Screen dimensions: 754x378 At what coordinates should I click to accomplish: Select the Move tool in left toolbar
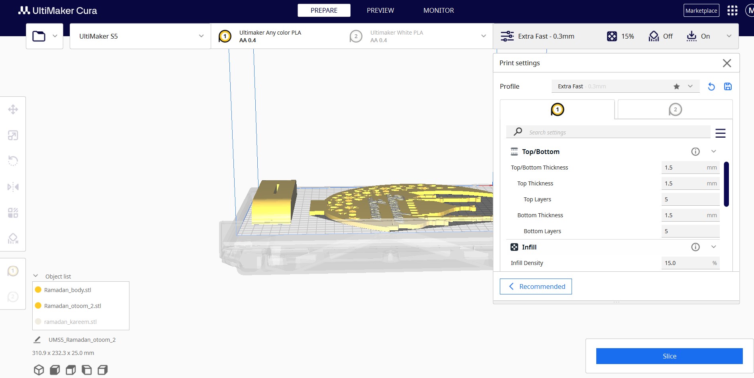(13, 109)
